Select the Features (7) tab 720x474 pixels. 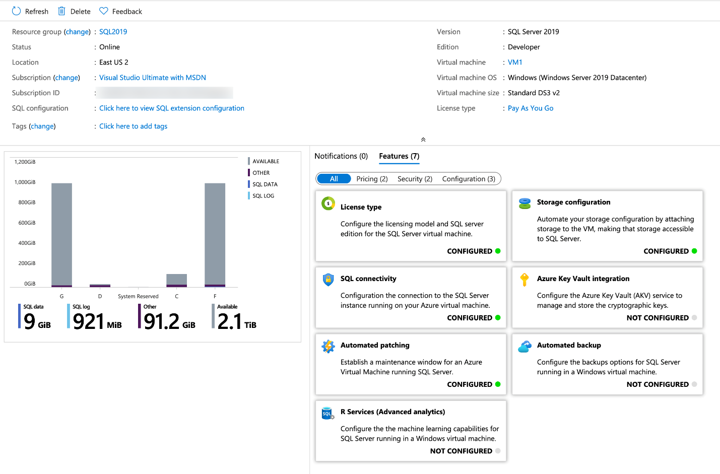(399, 156)
